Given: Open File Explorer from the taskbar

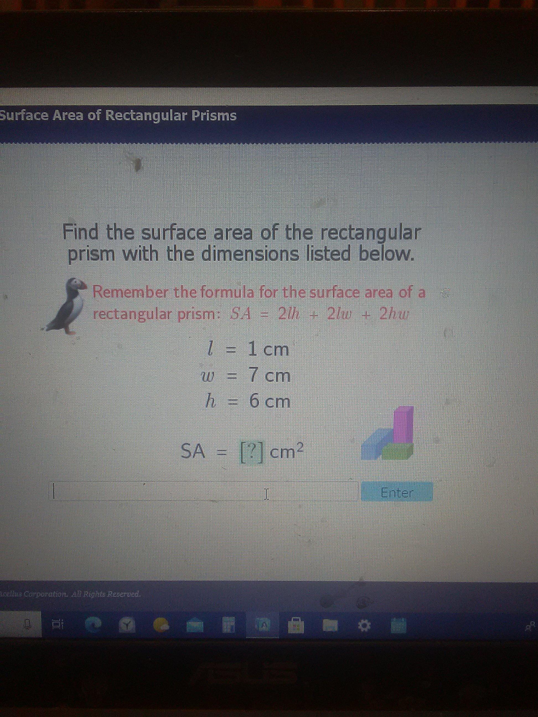Looking at the screenshot, I should coord(330,625).
